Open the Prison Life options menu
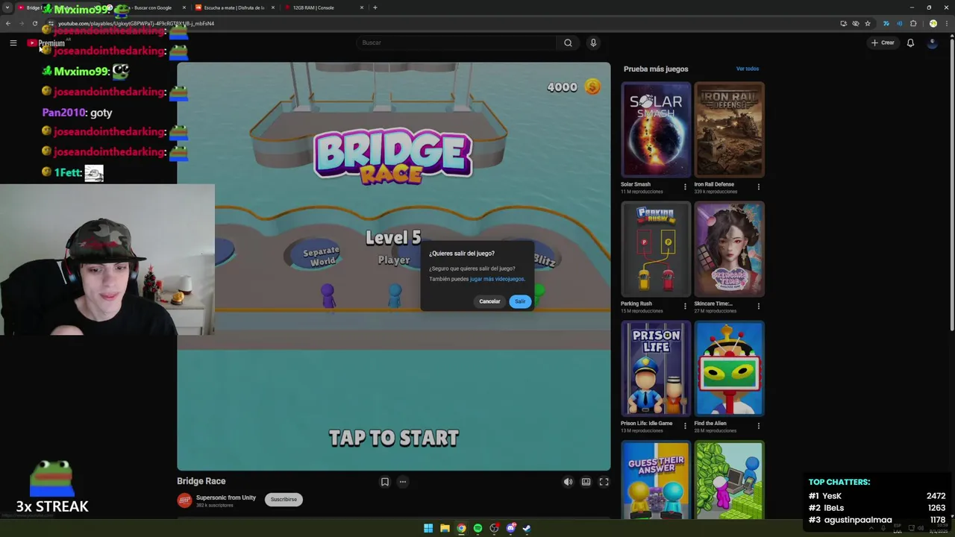Viewport: 955px width, 537px height. click(x=685, y=426)
